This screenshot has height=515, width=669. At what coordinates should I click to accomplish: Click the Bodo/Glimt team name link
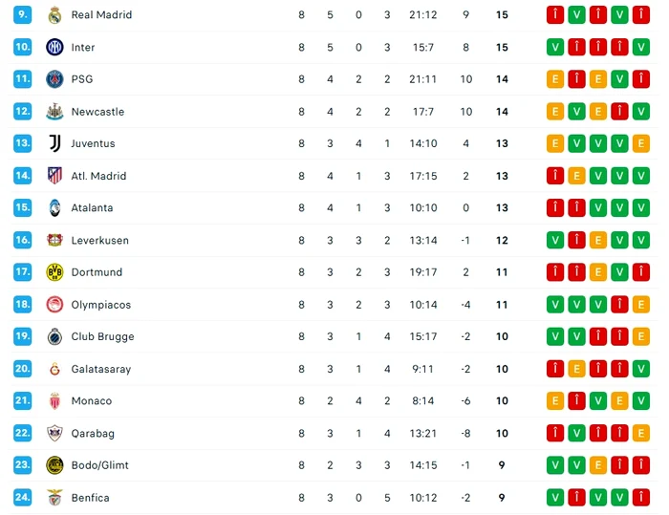coord(99,465)
